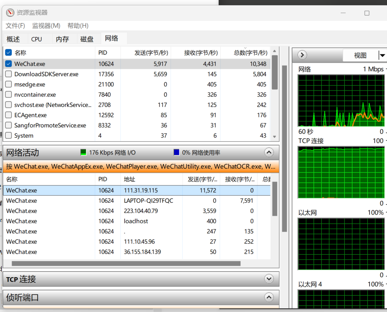Open the 监视器(M) menu
Viewport: 387px width, 312px height.
[46, 26]
